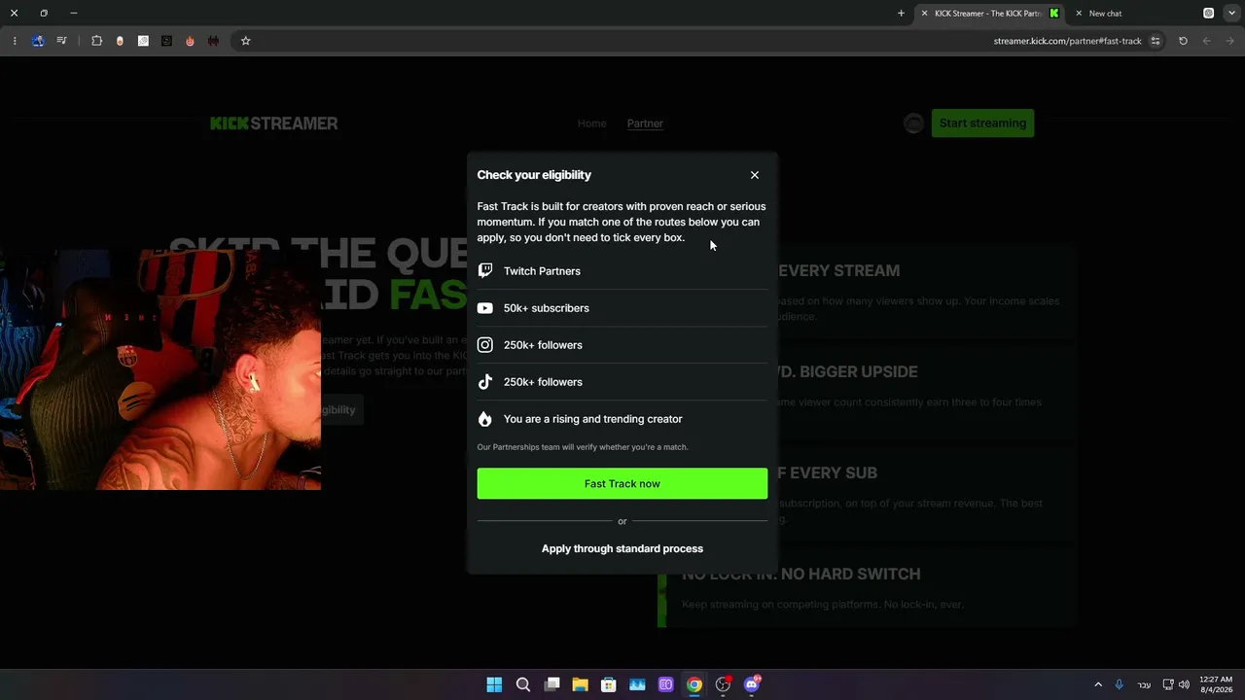Click the dark square extension icon
This screenshot has width=1245, height=700.
[166, 41]
